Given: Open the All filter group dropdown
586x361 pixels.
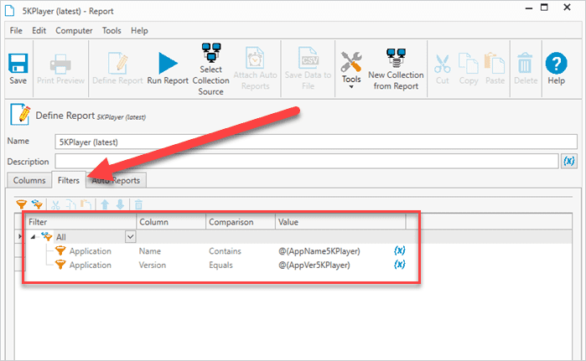Looking at the screenshot, I should click(130, 237).
